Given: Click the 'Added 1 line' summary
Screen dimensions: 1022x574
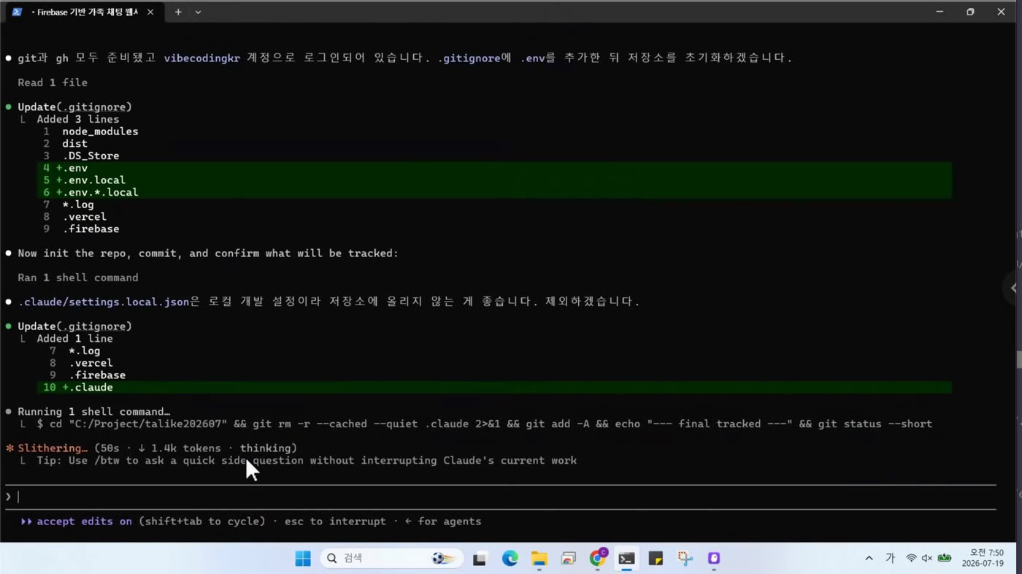Looking at the screenshot, I should coord(74,338).
